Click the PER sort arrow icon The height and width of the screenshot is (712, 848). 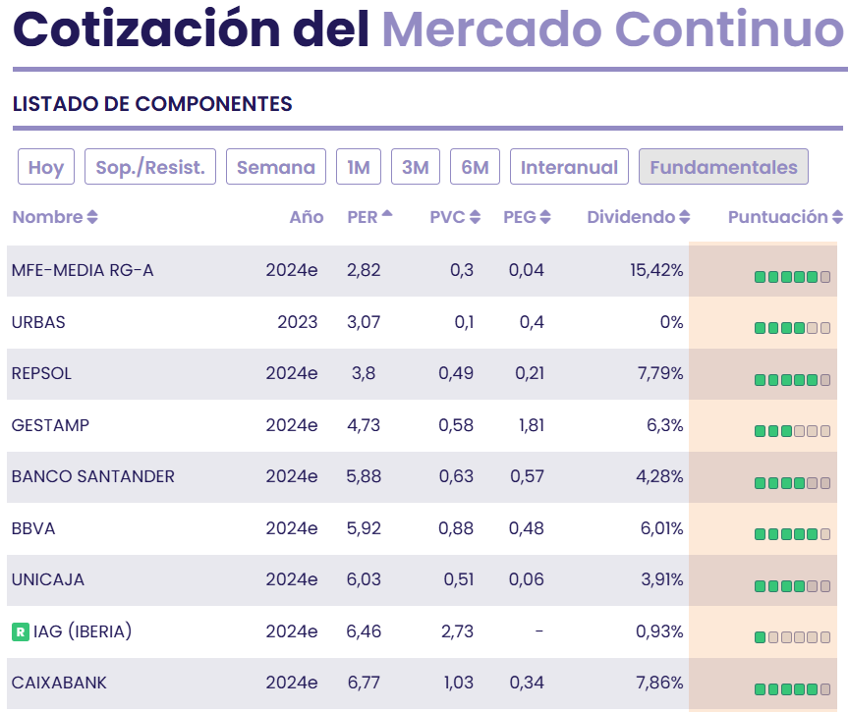[387, 215]
